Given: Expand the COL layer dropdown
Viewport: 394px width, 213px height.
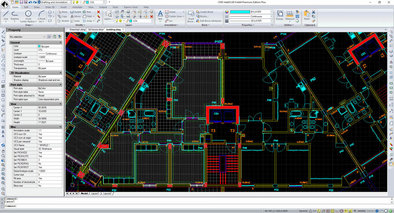Looking at the screenshot, I should (152, 21).
